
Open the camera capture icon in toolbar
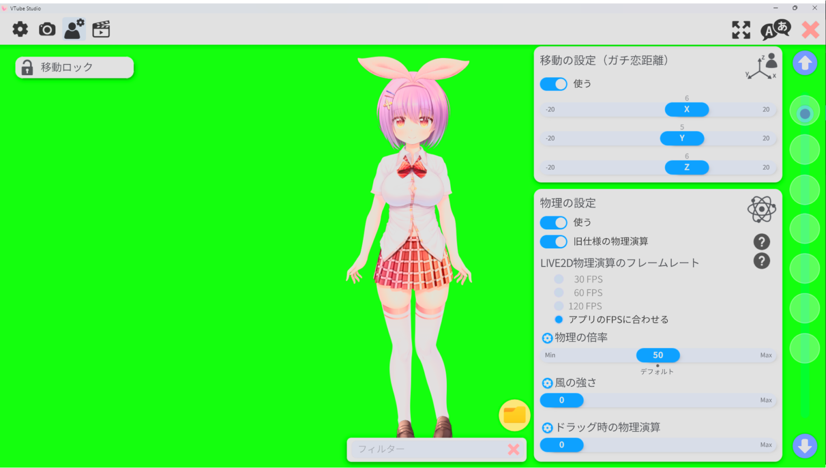coord(47,29)
